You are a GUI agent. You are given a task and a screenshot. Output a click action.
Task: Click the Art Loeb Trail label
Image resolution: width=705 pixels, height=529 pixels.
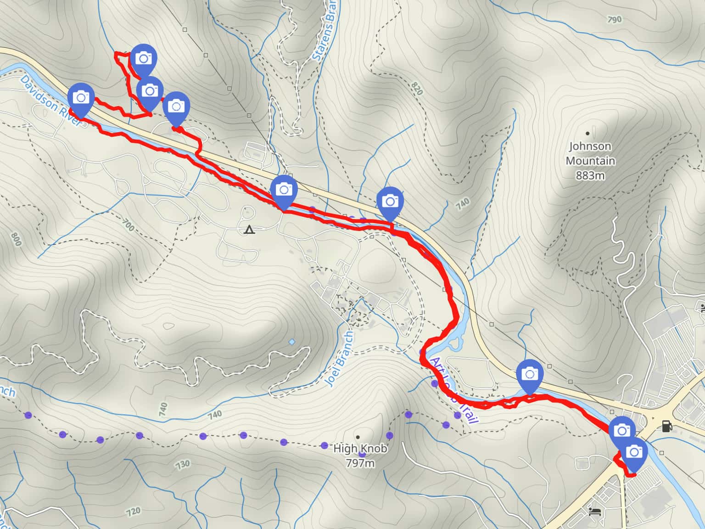coord(454,390)
